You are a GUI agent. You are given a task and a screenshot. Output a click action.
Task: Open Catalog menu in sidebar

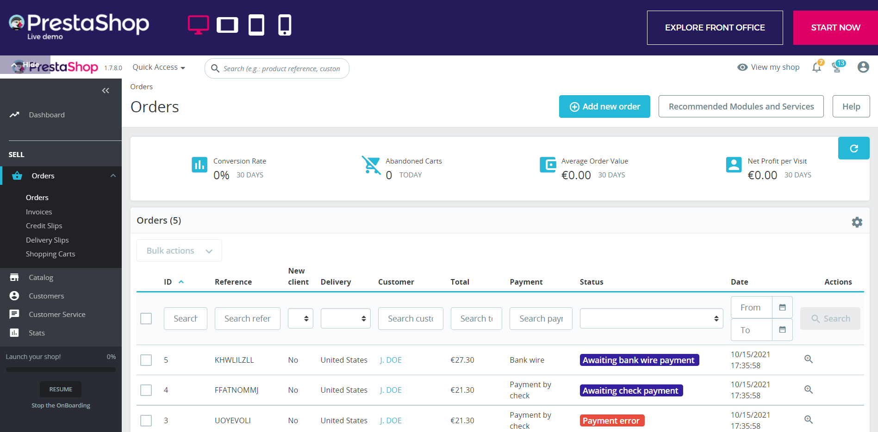point(41,277)
